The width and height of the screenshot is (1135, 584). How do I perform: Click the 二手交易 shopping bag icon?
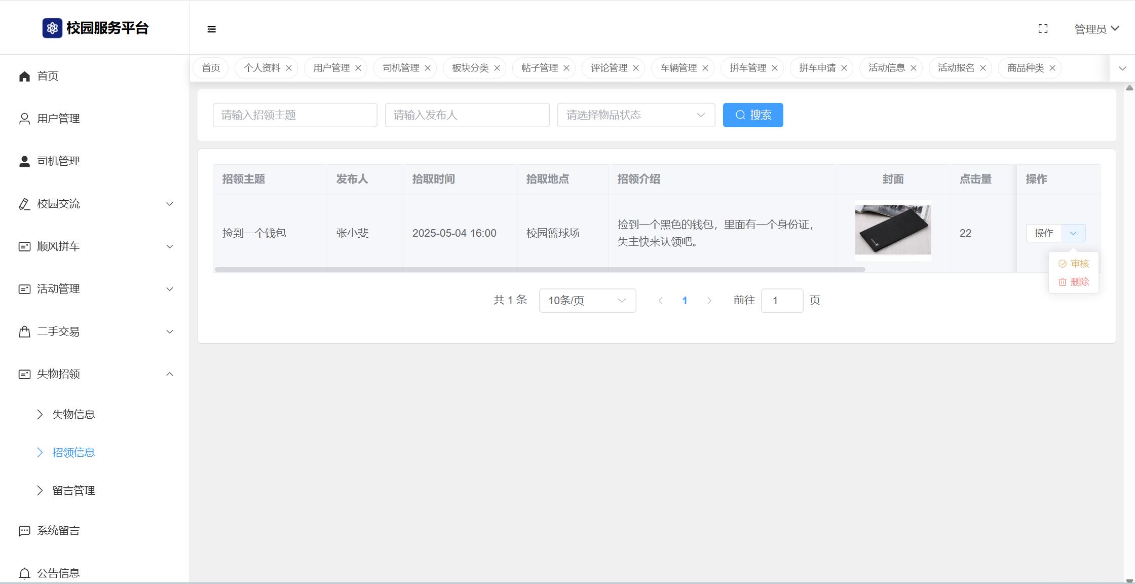24,332
